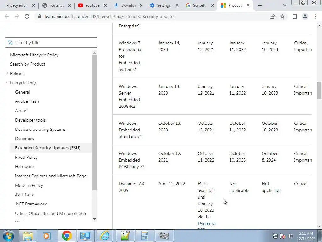
Task: Open Device Operating Systems FAQ
Action: pyautogui.click(x=41, y=129)
